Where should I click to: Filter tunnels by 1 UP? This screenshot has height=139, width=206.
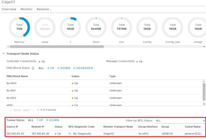tap(40, 120)
